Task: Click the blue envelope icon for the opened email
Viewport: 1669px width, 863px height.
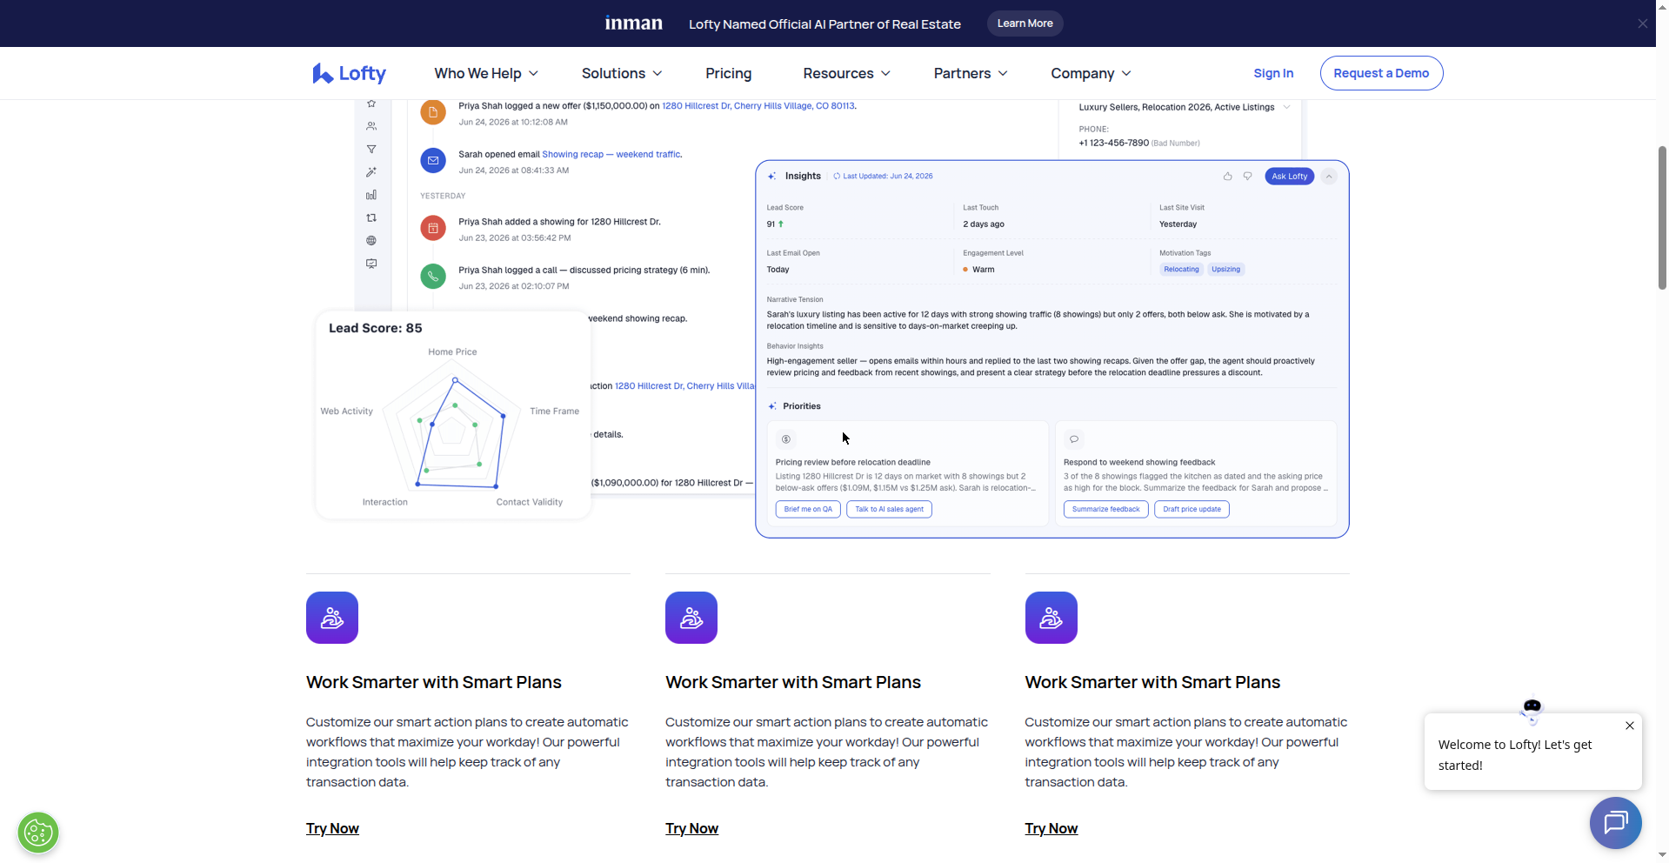Action: click(433, 160)
